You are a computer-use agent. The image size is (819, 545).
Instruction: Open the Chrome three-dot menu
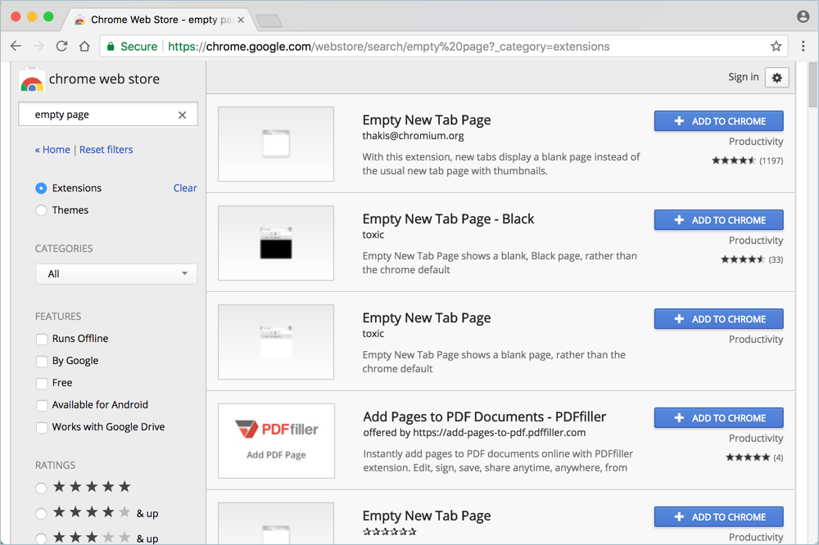pos(803,47)
